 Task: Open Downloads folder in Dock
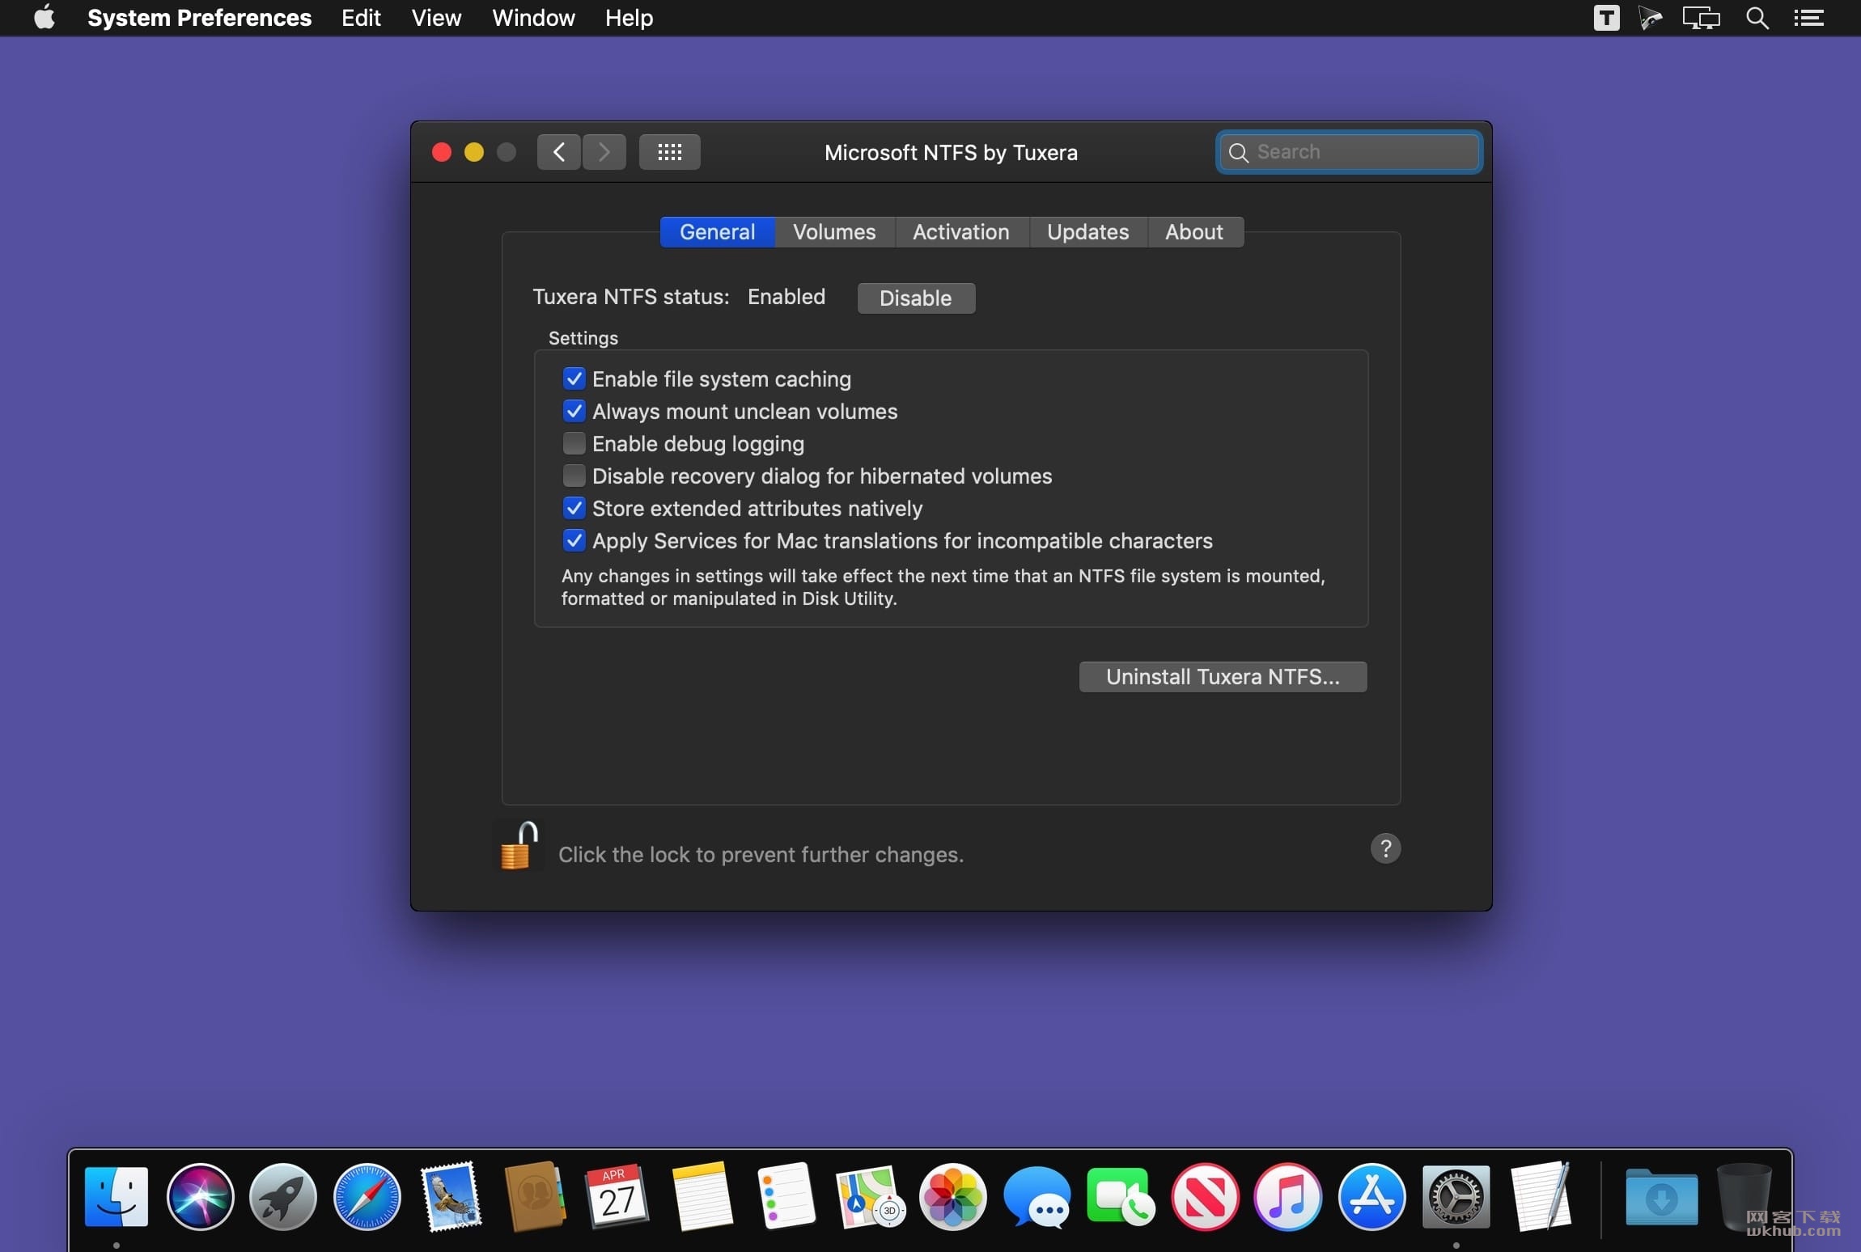pyautogui.click(x=1661, y=1197)
